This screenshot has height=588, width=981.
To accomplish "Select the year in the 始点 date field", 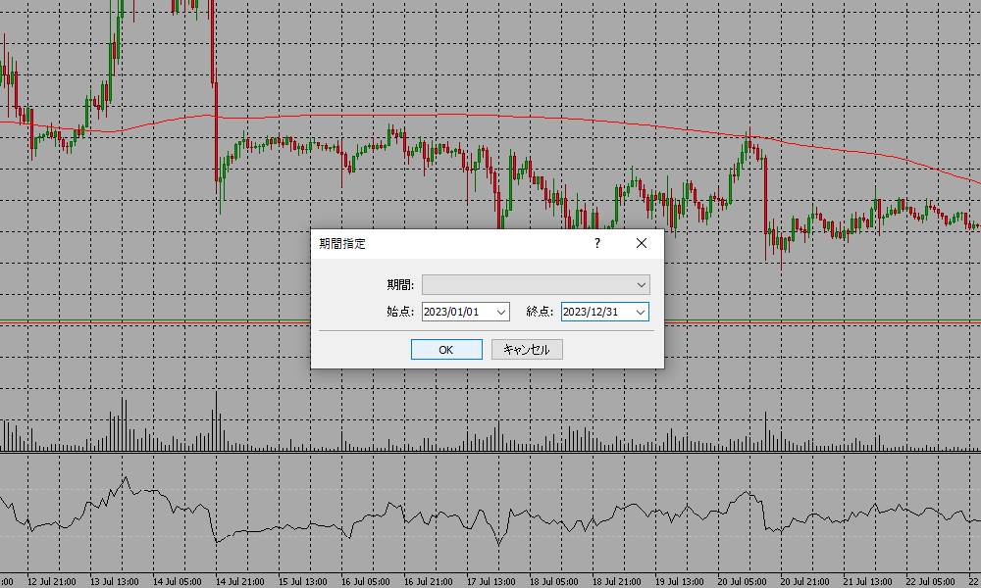I will (x=437, y=312).
